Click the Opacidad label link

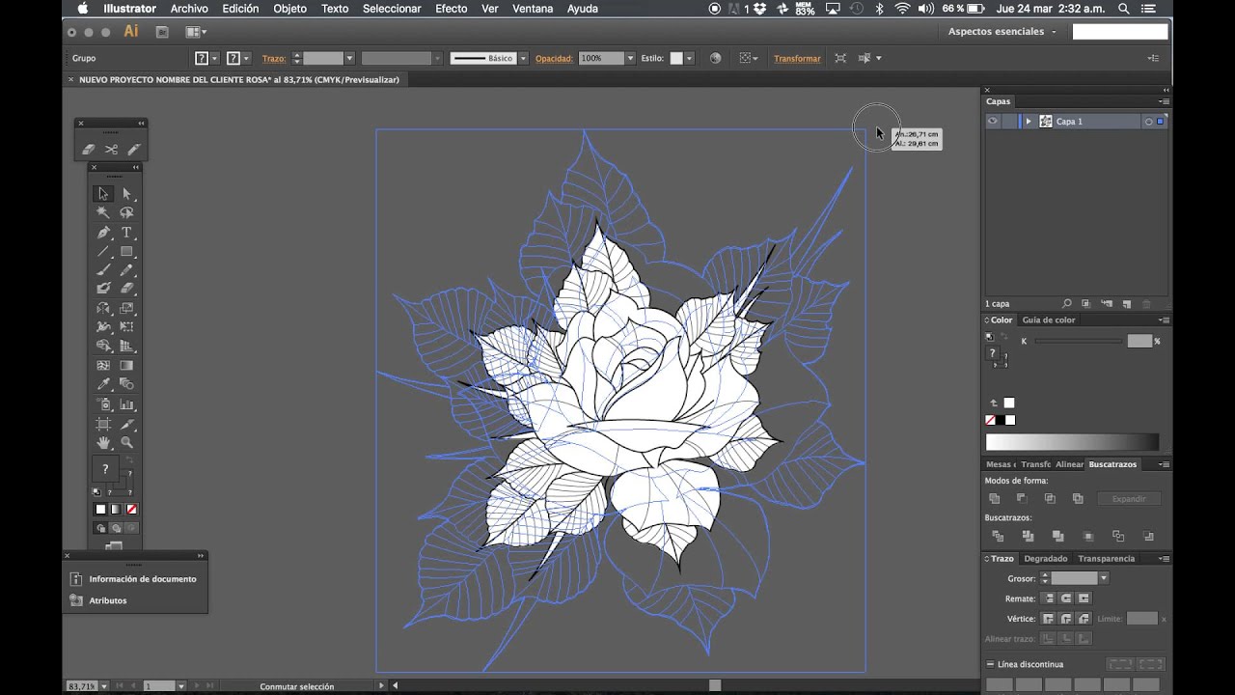coord(554,58)
